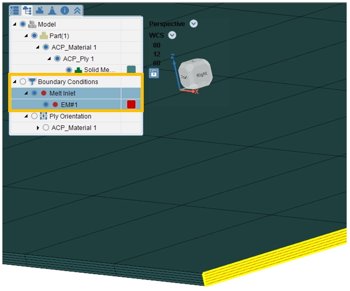Image resolution: width=350 pixels, height=291 pixels.
Task: Toggle visibility radio for Boundary Conditions
Action: point(23,81)
